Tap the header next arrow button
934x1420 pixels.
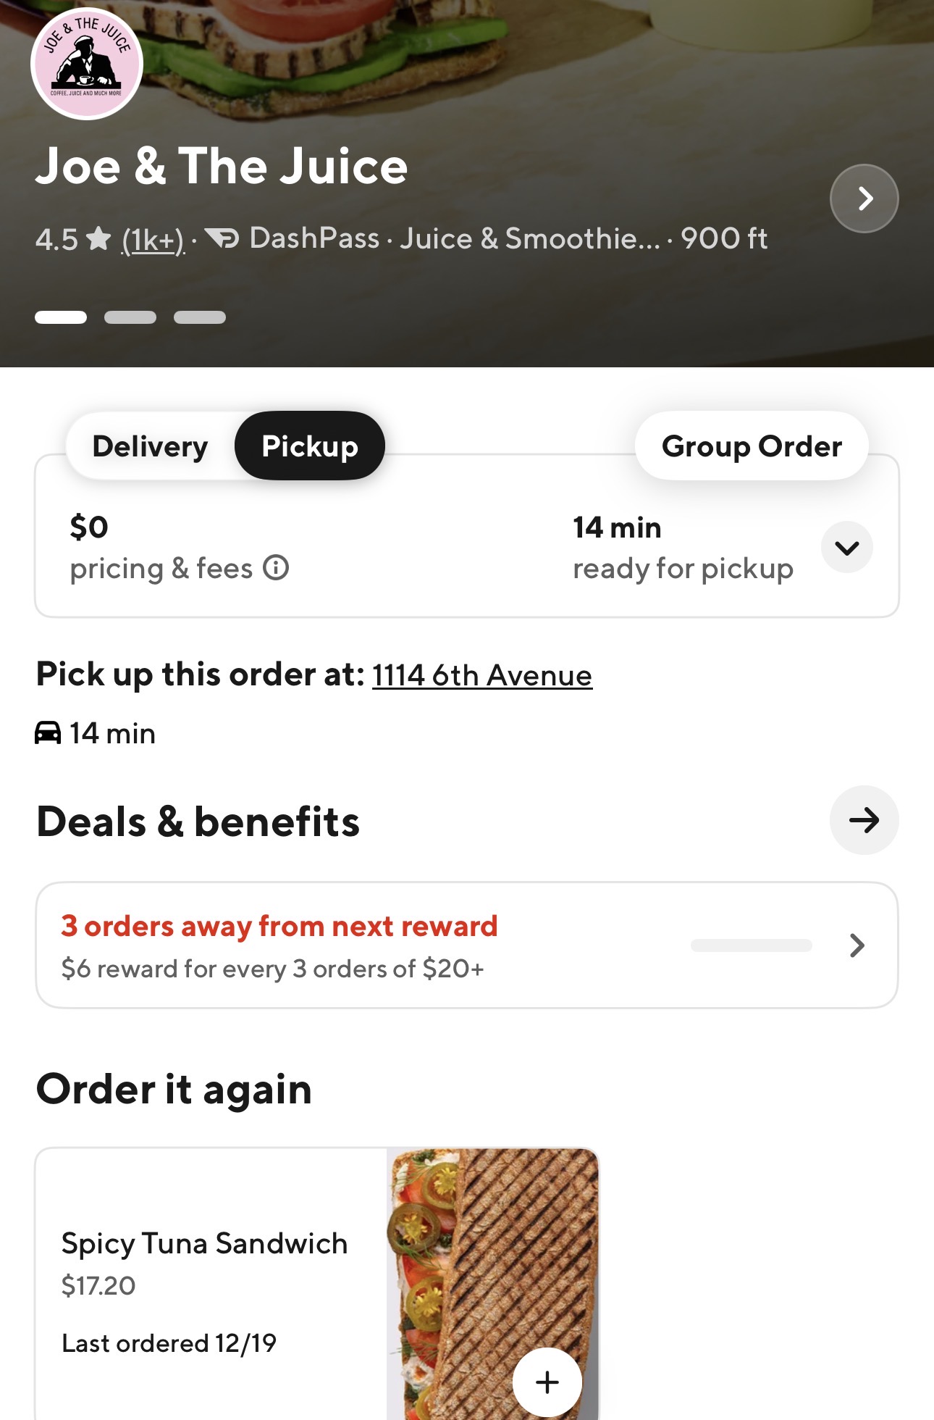864,199
